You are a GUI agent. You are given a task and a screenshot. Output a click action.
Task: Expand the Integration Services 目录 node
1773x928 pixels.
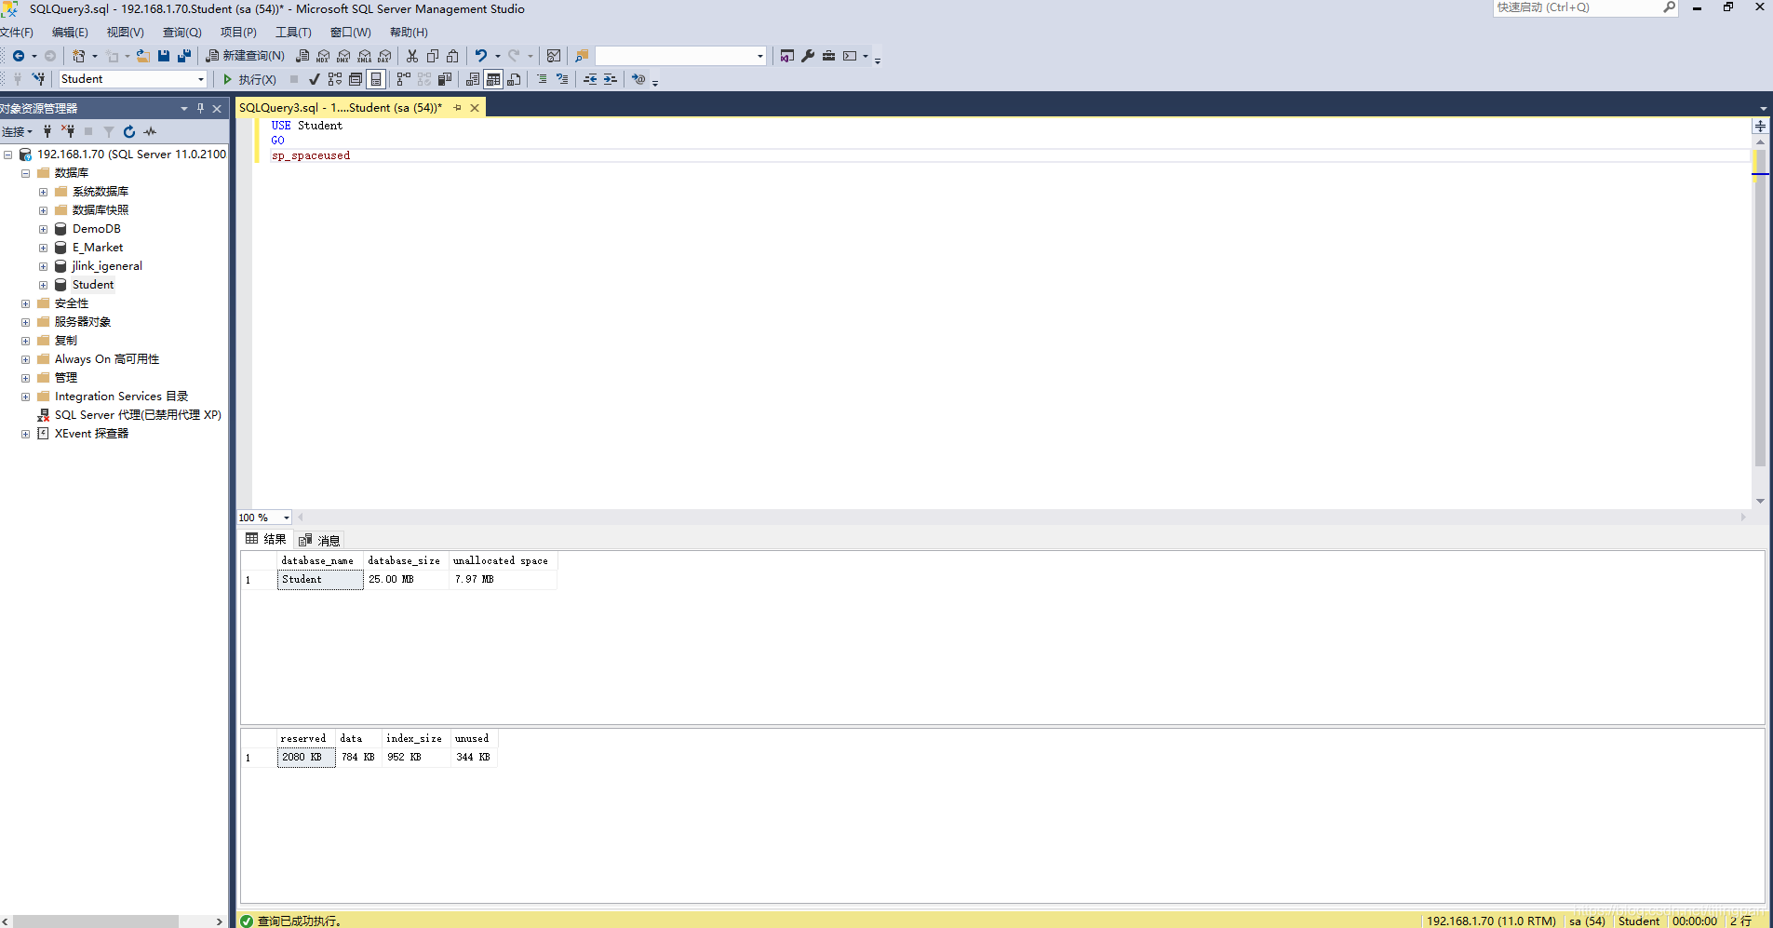click(x=25, y=397)
